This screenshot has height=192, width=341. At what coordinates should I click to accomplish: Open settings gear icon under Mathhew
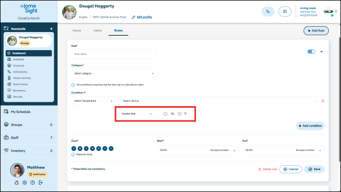[25, 182]
